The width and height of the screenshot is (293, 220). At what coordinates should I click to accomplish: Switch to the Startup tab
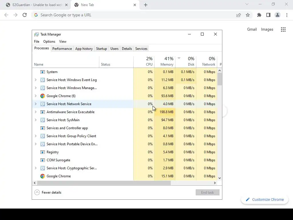tap(102, 49)
